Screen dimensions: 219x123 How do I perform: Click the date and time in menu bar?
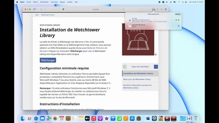[196, 2]
